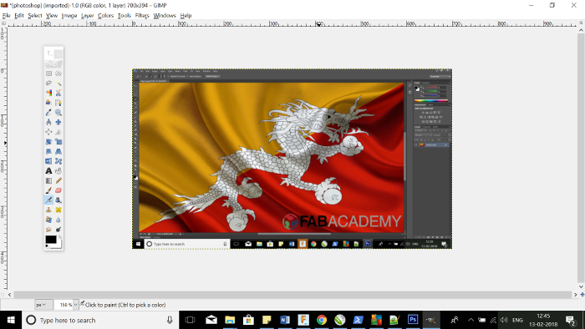Image resolution: width=585 pixels, height=329 pixels.
Task: Open image menu button at ruler corner
Action: coord(3,23)
